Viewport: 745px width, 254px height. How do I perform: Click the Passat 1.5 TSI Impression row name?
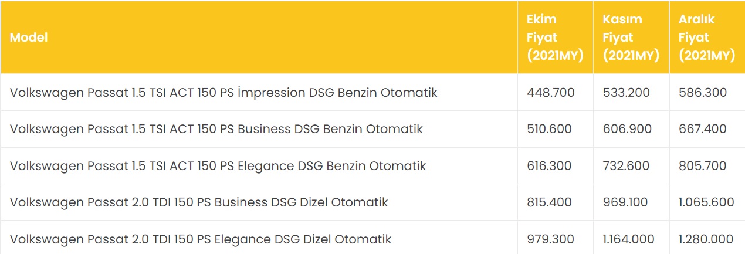(223, 93)
